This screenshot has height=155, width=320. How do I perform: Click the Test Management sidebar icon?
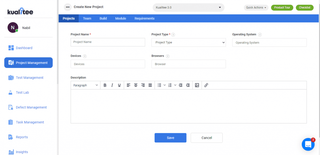tap(11, 78)
